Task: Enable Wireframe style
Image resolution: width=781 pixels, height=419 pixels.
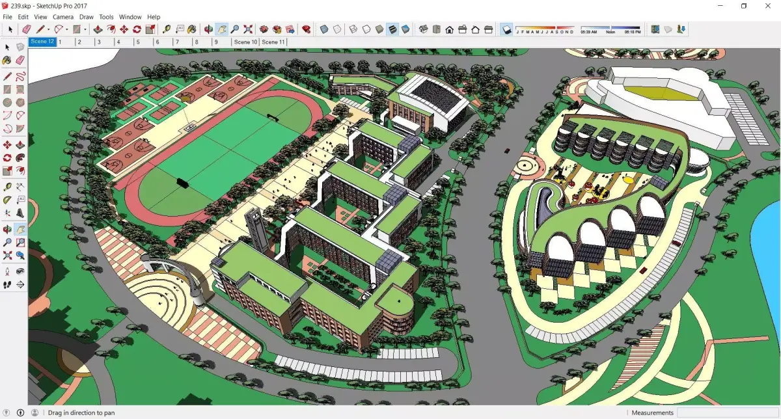Action: pyautogui.click(x=353, y=29)
